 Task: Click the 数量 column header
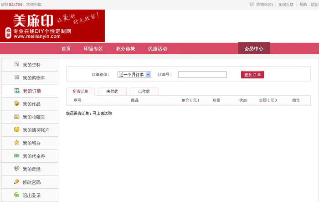coord(216,100)
